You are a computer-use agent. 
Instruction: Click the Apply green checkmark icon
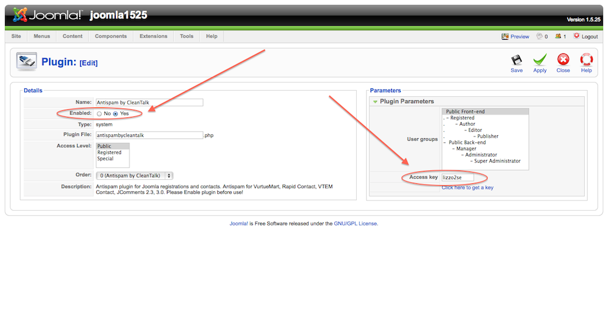point(540,60)
